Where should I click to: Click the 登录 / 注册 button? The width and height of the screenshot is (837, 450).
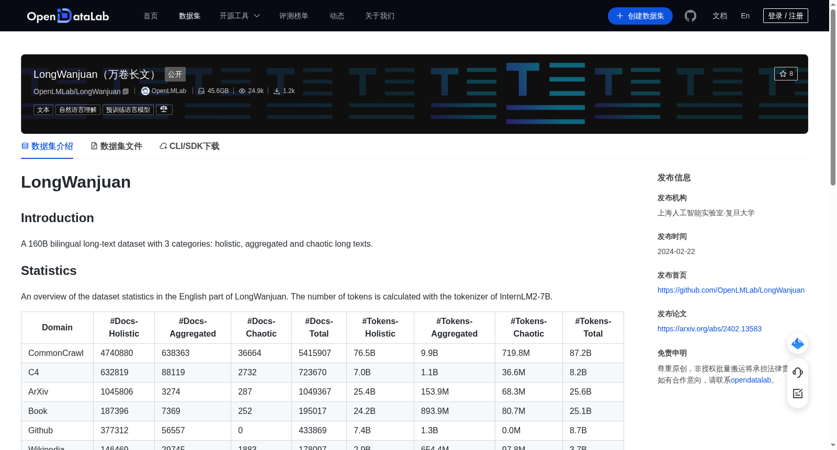(786, 16)
